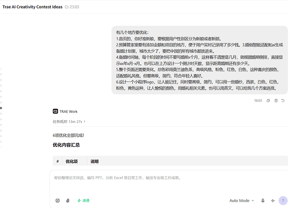Open the slash command icon in input bar
Viewport: 289px width, 208px height.
[57, 200]
